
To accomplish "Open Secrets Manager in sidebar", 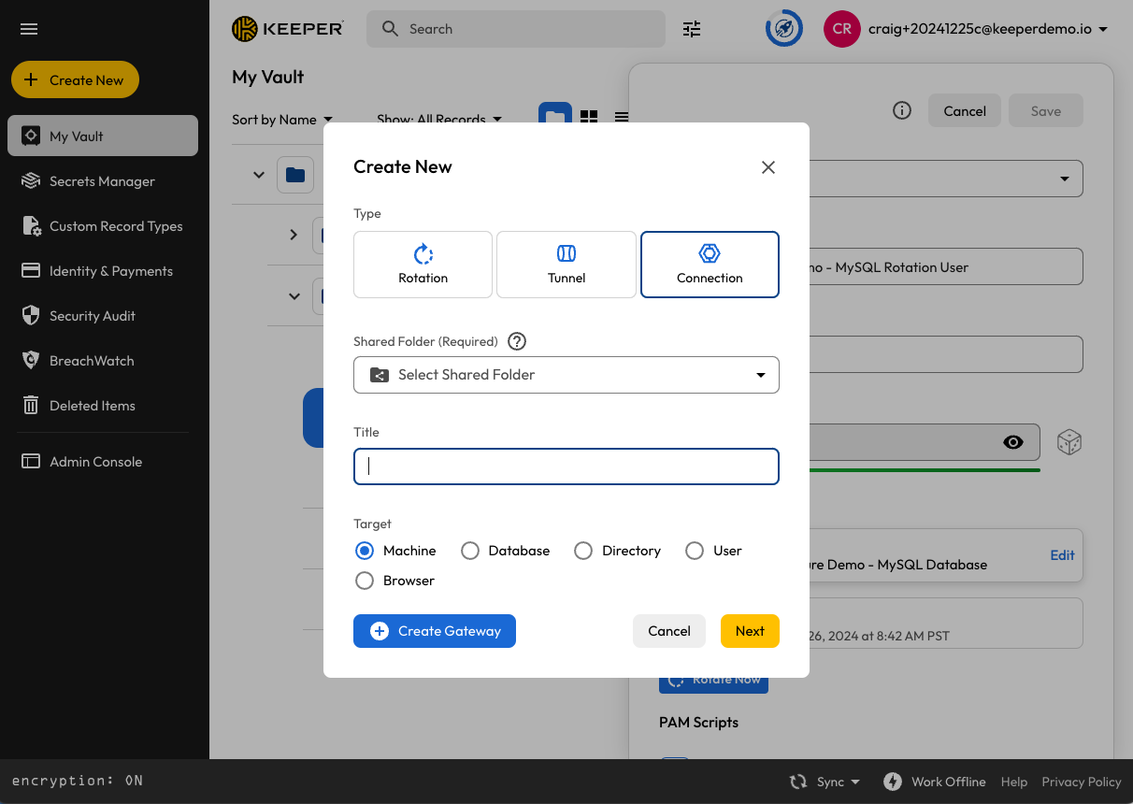I will pyautogui.click(x=102, y=181).
